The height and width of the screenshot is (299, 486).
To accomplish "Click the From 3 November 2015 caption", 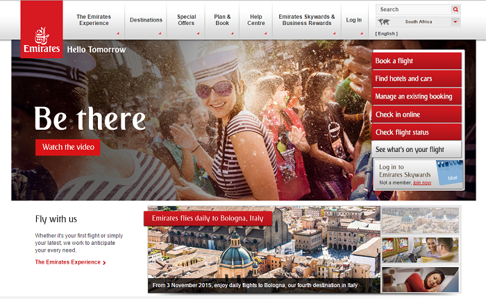I will [x=255, y=285].
